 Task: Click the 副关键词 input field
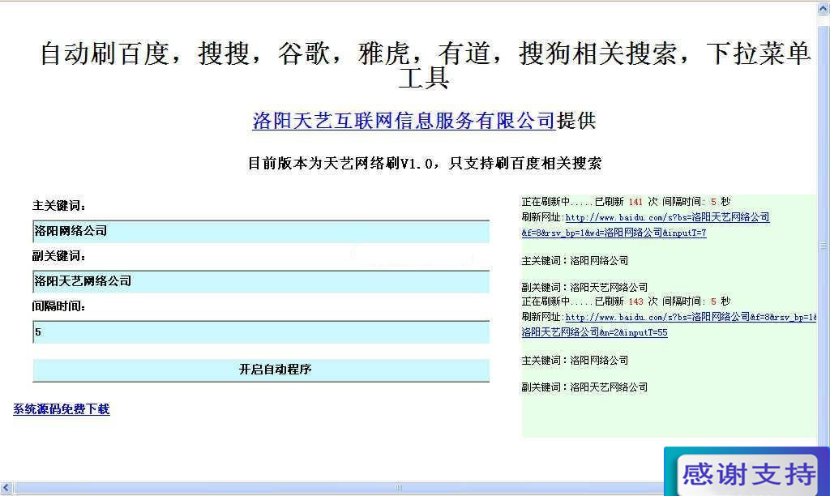point(261,281)
